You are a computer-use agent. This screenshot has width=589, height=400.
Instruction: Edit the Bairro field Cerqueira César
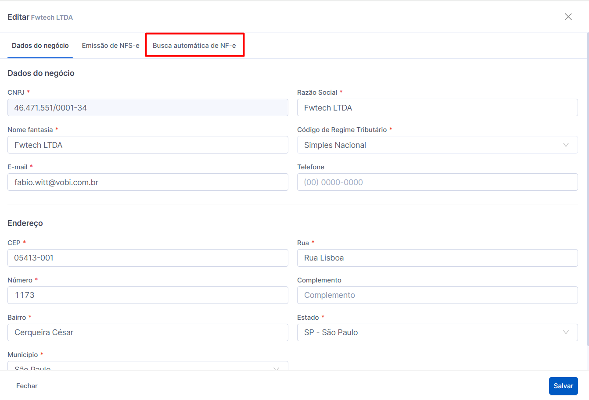pos(148,332)
